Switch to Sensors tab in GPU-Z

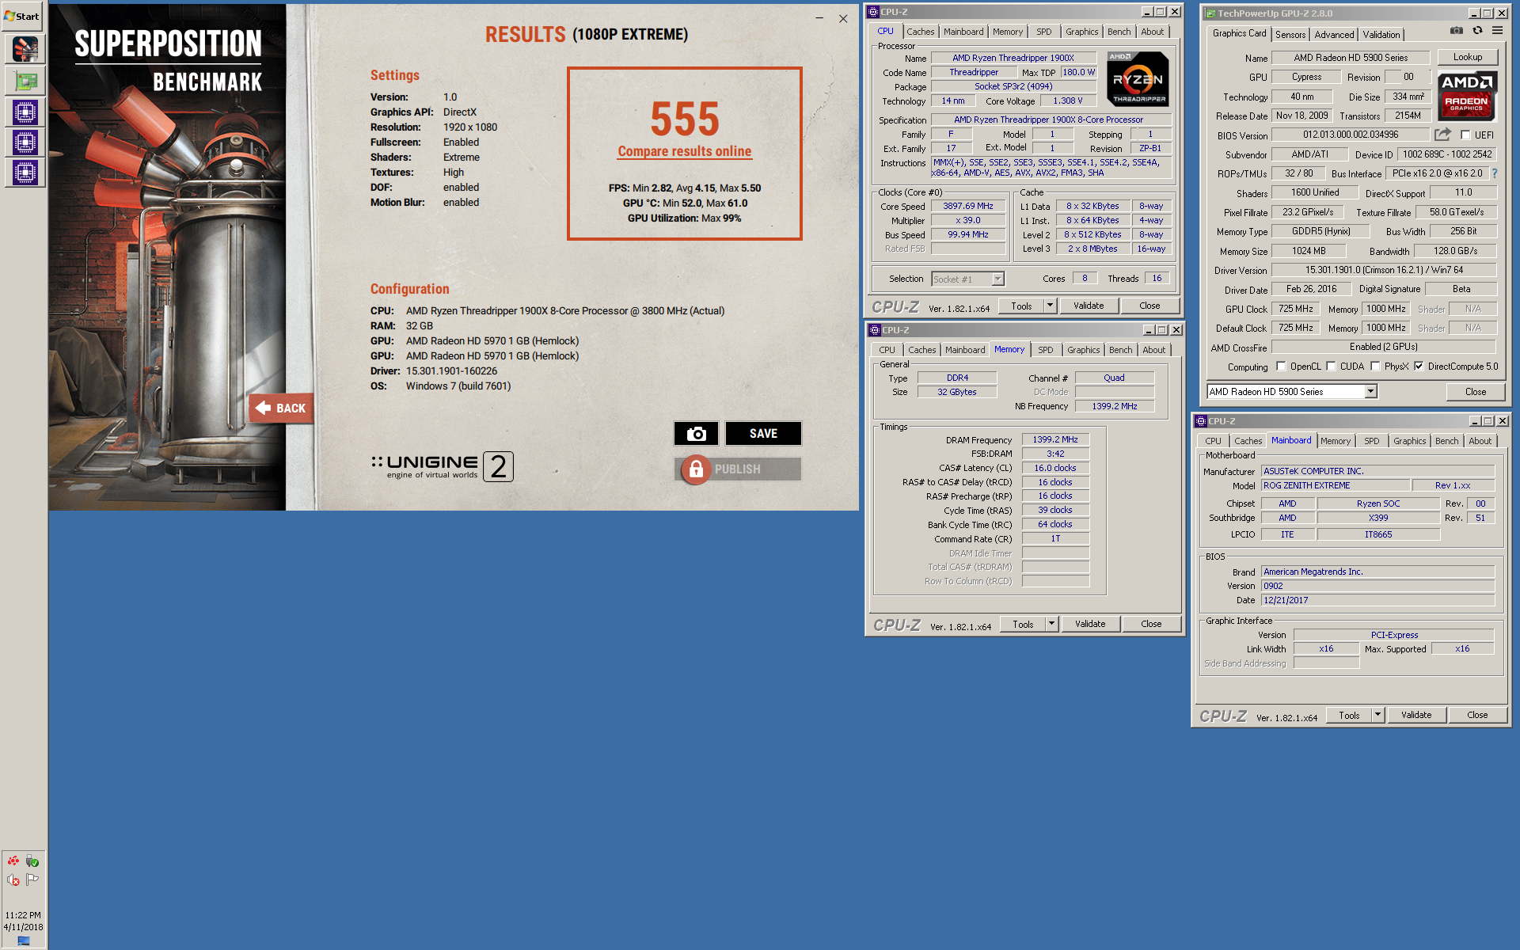(x=1290, y=34)
